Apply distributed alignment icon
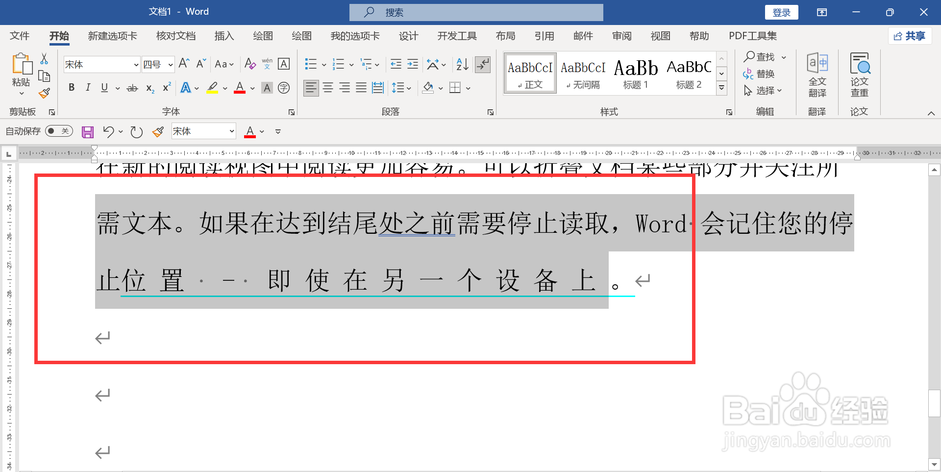This screenshot has height=472, width=941. (378, 88)
